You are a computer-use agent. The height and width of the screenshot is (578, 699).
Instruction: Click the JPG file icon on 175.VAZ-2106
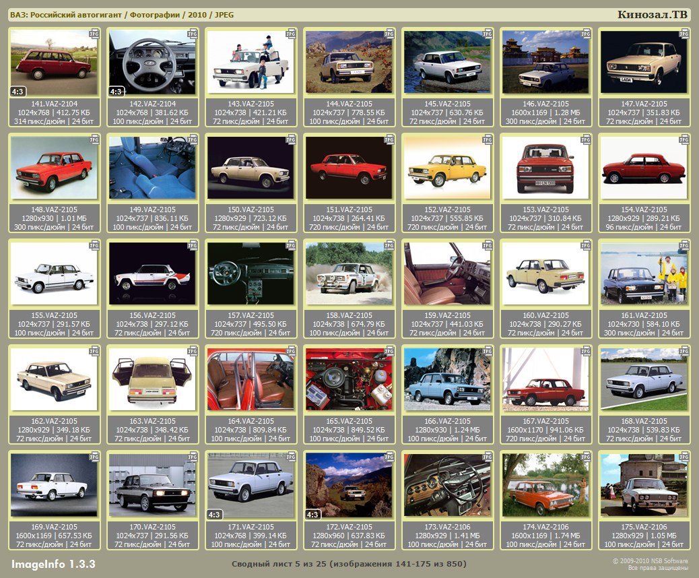[x=684, y=457]
